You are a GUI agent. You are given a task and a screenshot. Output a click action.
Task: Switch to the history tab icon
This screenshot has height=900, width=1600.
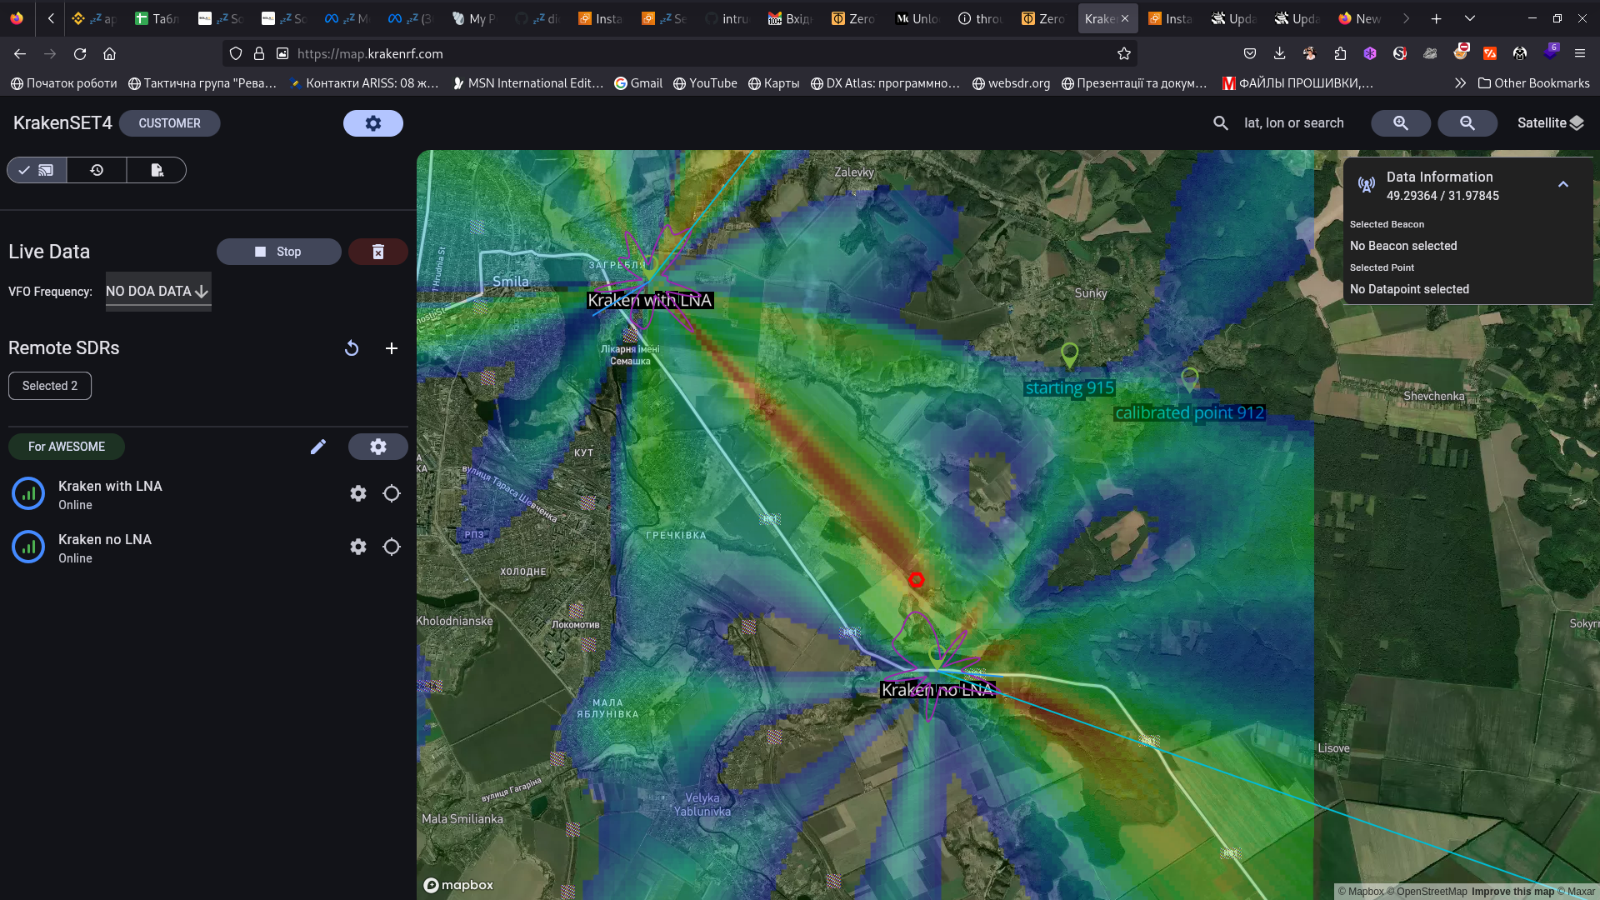97,170
